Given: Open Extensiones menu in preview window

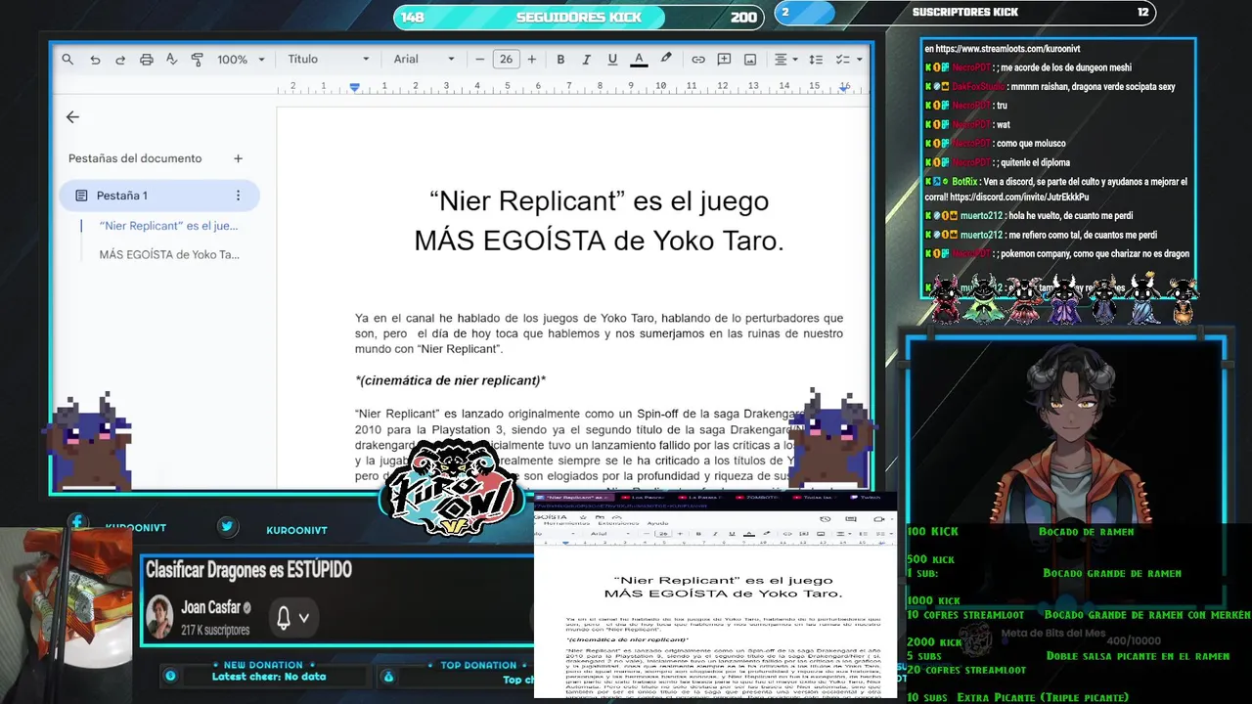Looking at the screenshot, I should pyautogui.click(x=617, y=523).
